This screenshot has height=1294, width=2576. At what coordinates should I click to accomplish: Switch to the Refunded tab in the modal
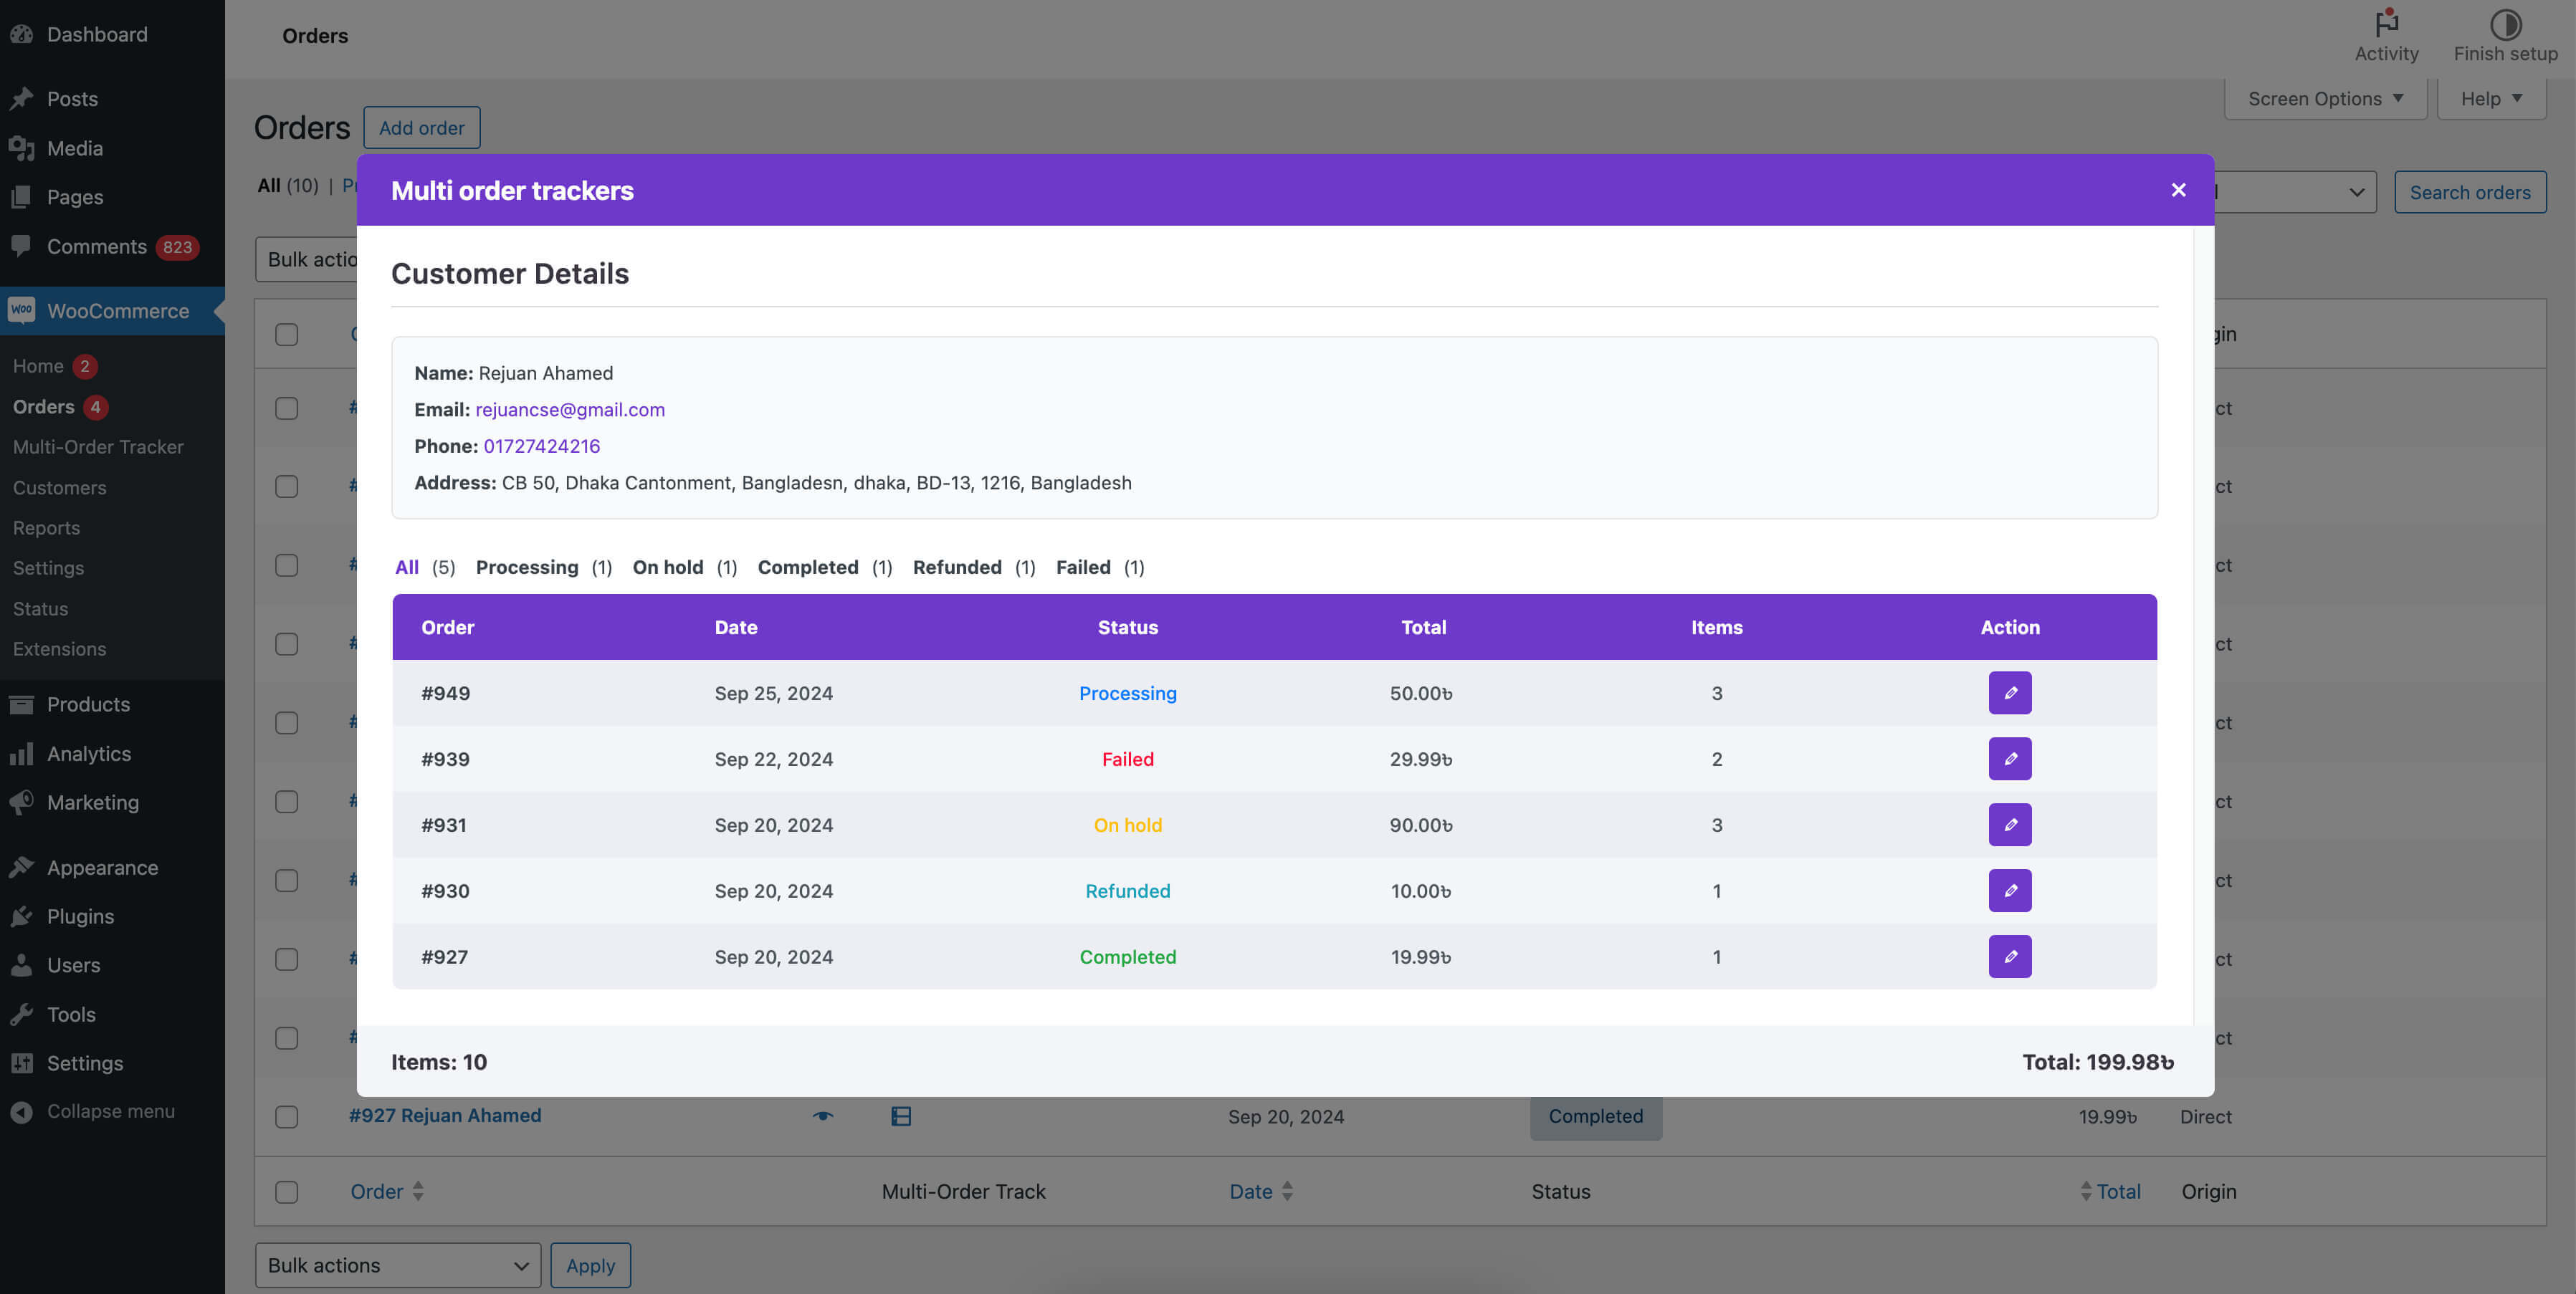pyautogui.click(x=957, y=567)
